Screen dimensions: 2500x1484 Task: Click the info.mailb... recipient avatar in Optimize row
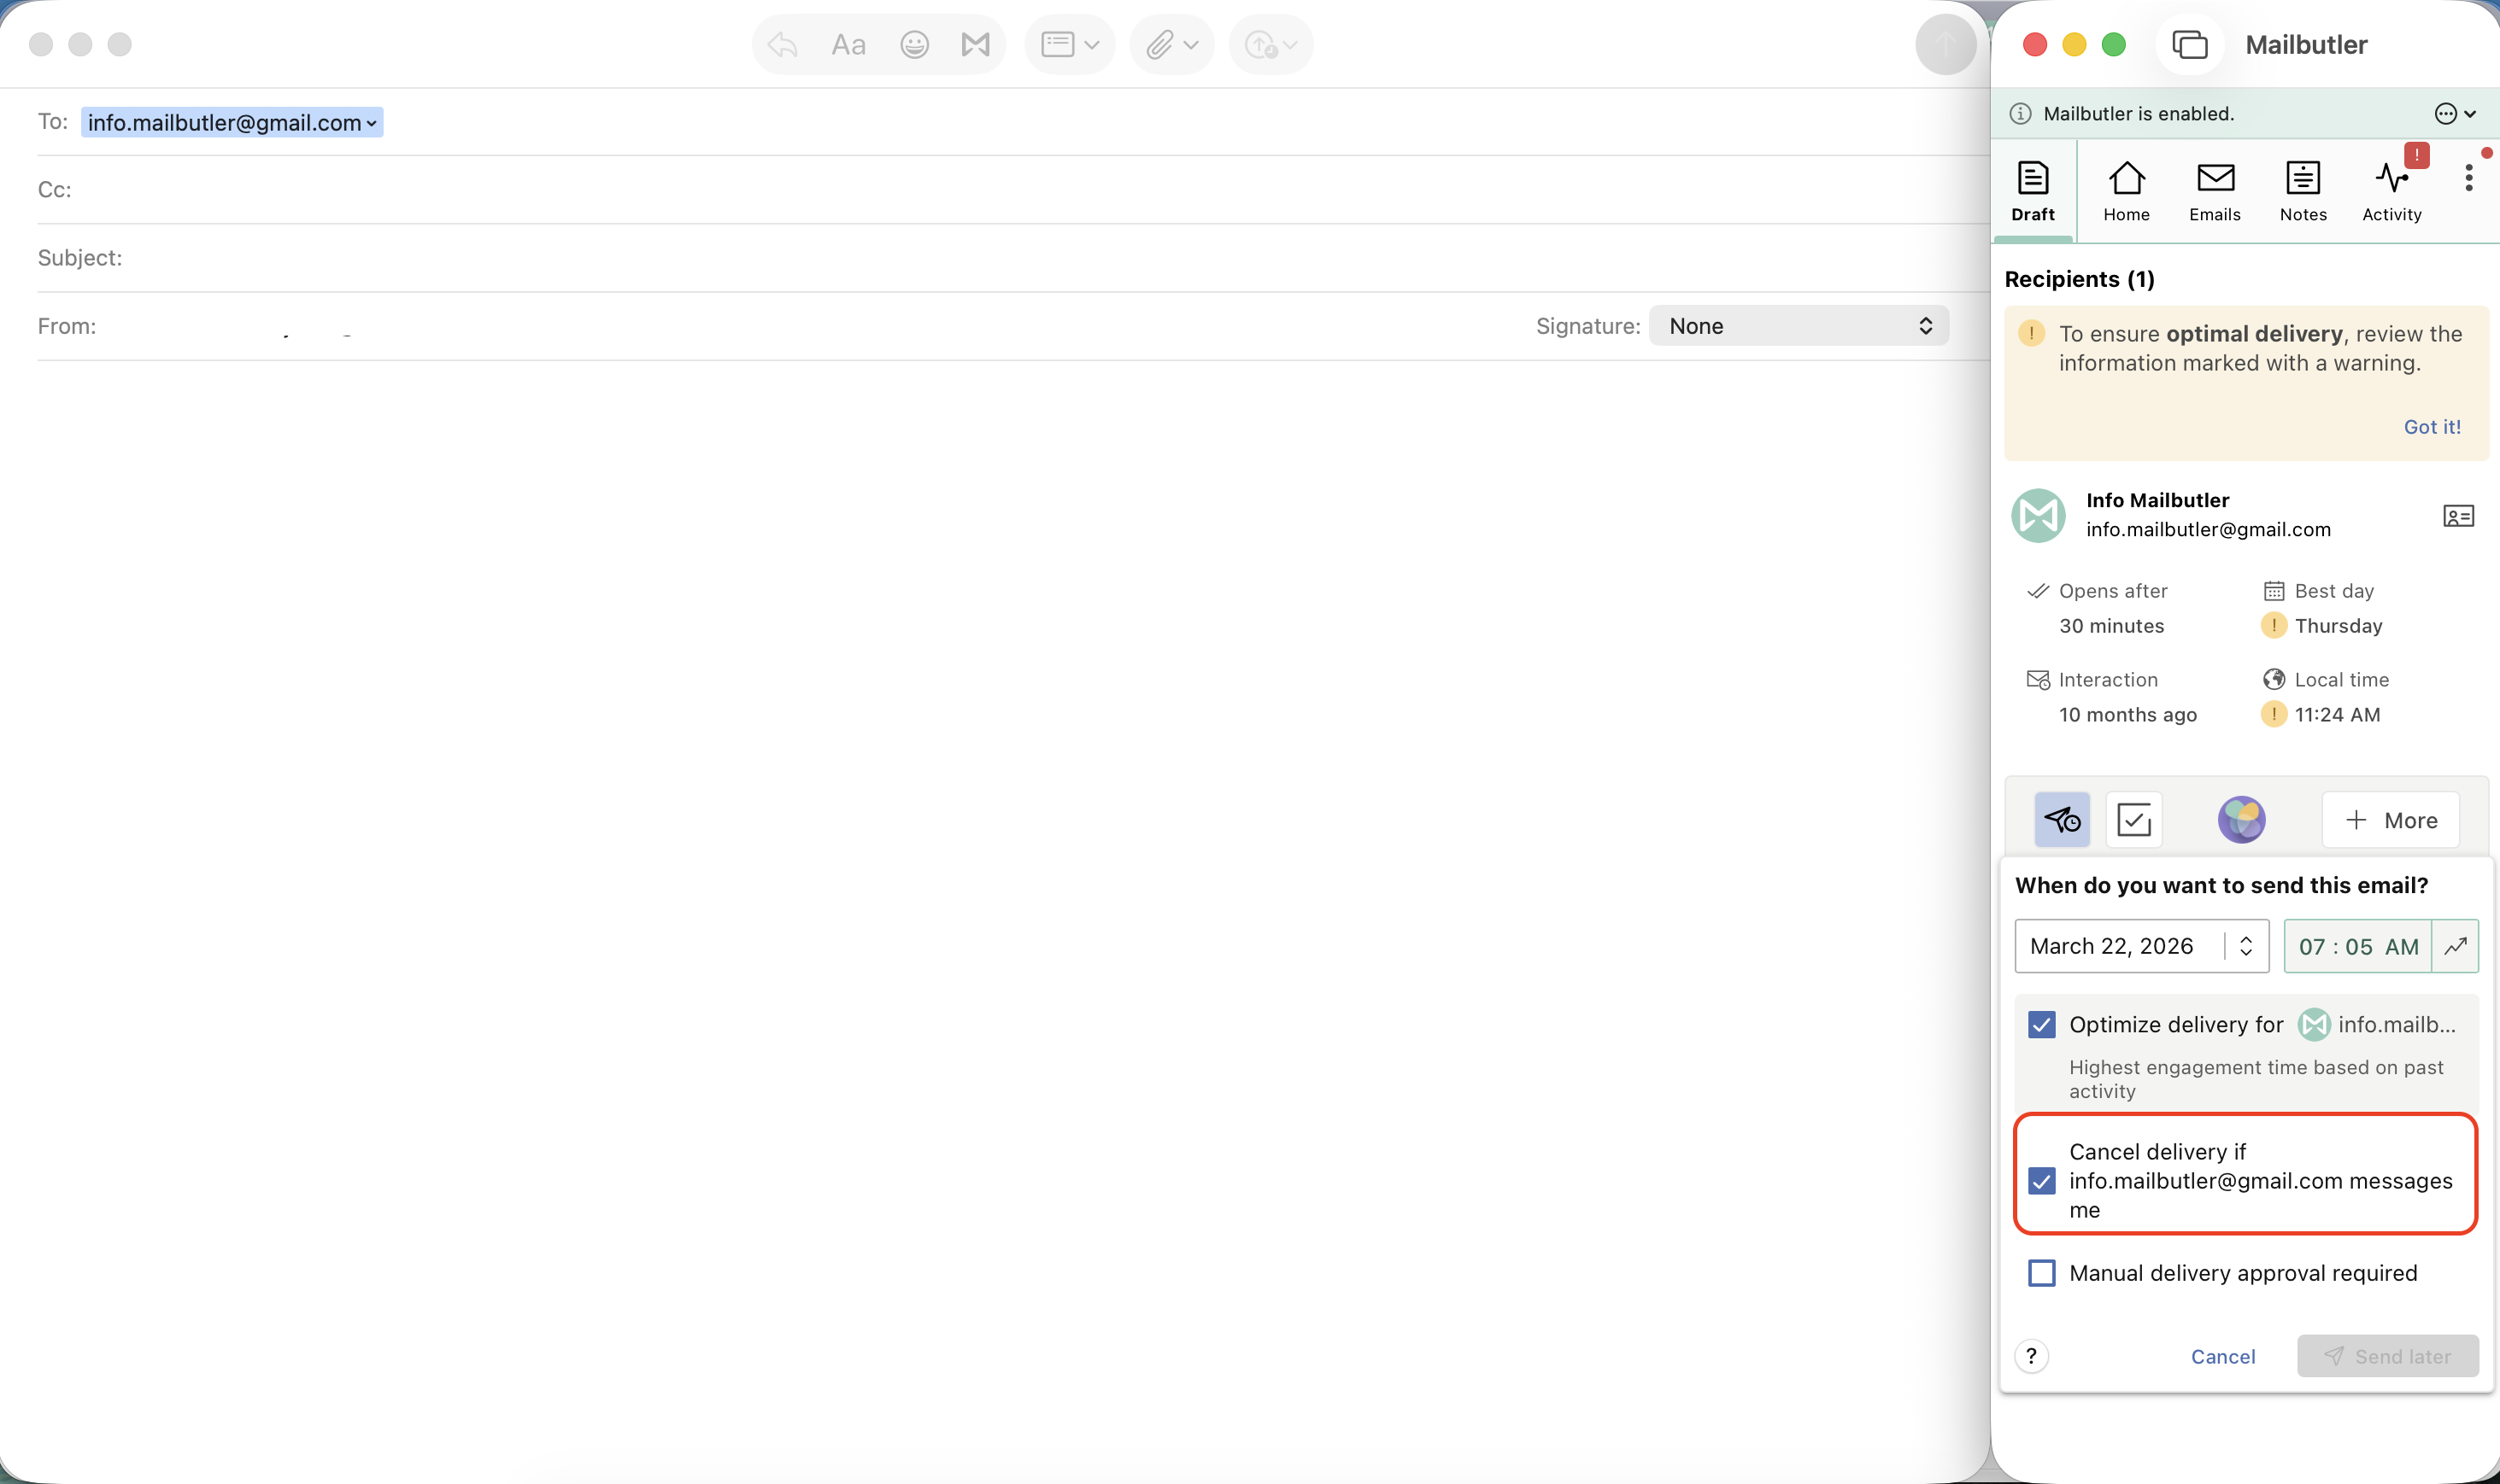tap(2314, 1025)
